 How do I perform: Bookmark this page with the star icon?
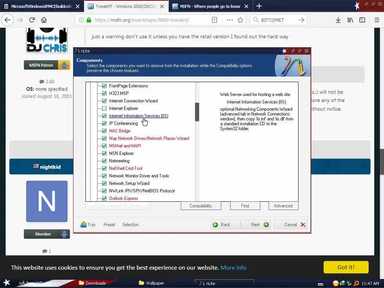pyautogui.click(x=240, y=20)
